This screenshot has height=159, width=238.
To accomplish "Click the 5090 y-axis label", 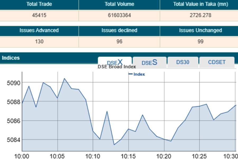I will pyautogui.click(x=13, y=83).
